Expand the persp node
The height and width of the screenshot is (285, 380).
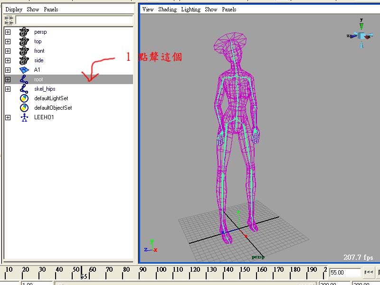pos(8,32)
